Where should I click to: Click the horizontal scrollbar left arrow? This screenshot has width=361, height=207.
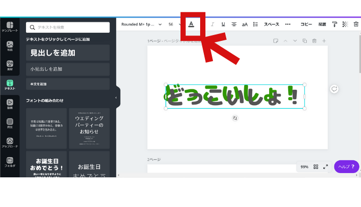[118, 175]
